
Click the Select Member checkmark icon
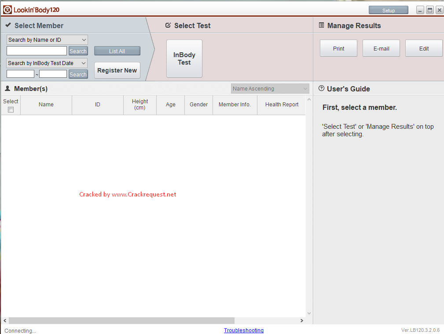tap(8, 25)
